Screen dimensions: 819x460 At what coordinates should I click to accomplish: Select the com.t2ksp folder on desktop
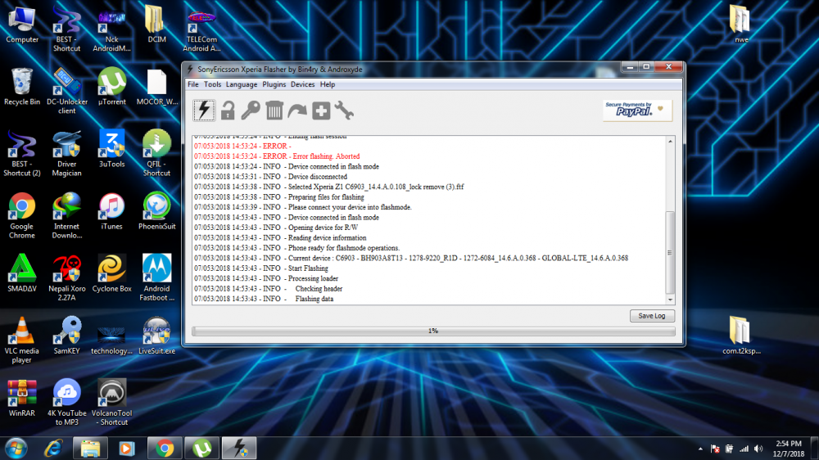741,336
